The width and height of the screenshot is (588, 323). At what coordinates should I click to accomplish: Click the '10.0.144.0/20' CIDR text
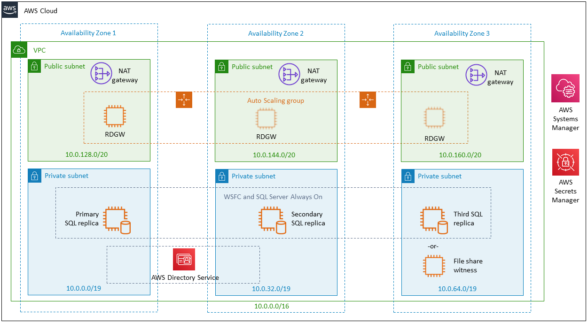coord(274,155)
